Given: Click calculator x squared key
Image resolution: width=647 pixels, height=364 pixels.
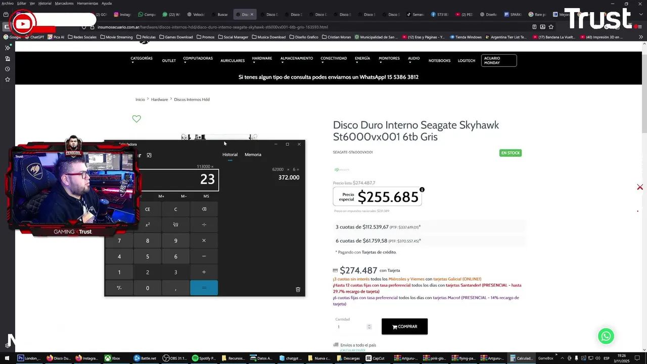Looking at the screenshot, I should pyautogui.click(x=148, y=224).
